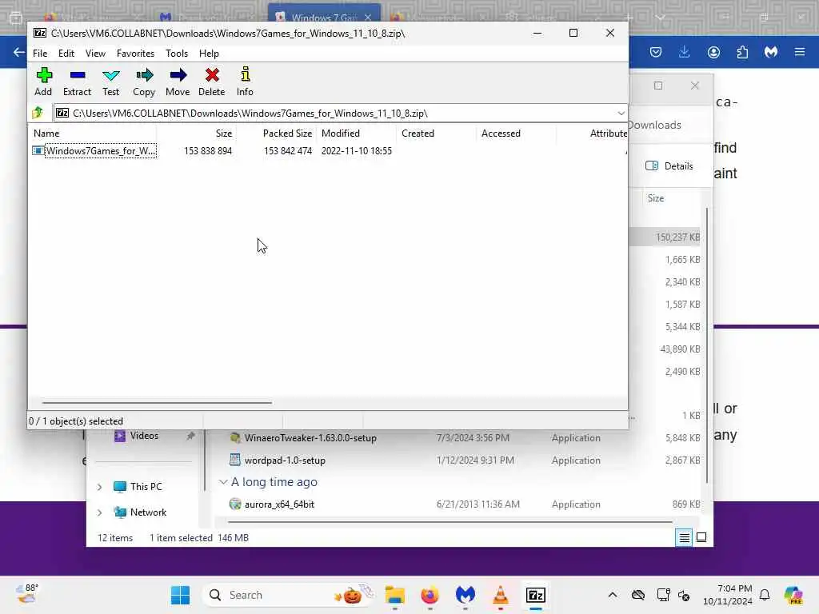Open the View menu in 7-Zip
The height and width of the screenshot is (614, 819).
tap(96, 54)
